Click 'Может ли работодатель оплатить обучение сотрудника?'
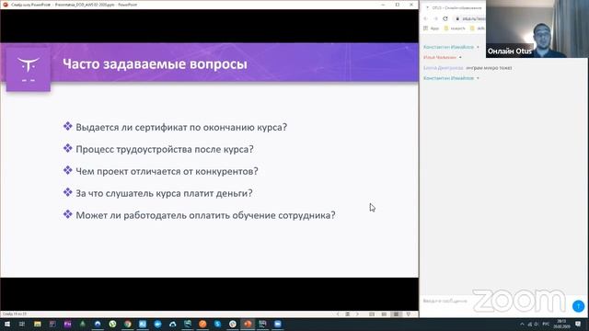The image size is (589, 331). [205, 215]
